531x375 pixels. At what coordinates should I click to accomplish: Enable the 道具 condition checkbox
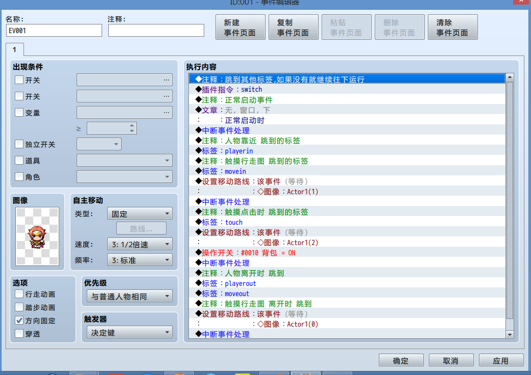[x=19, y=160]
